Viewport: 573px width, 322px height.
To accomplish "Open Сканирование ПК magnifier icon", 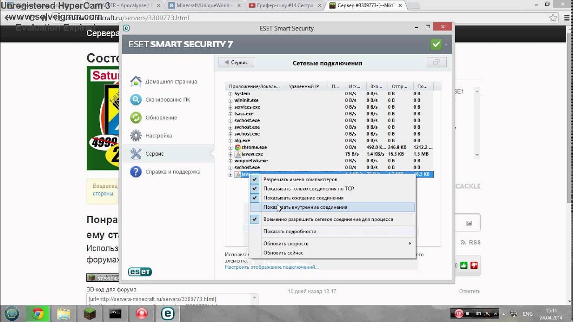I will tap(136, 100).
